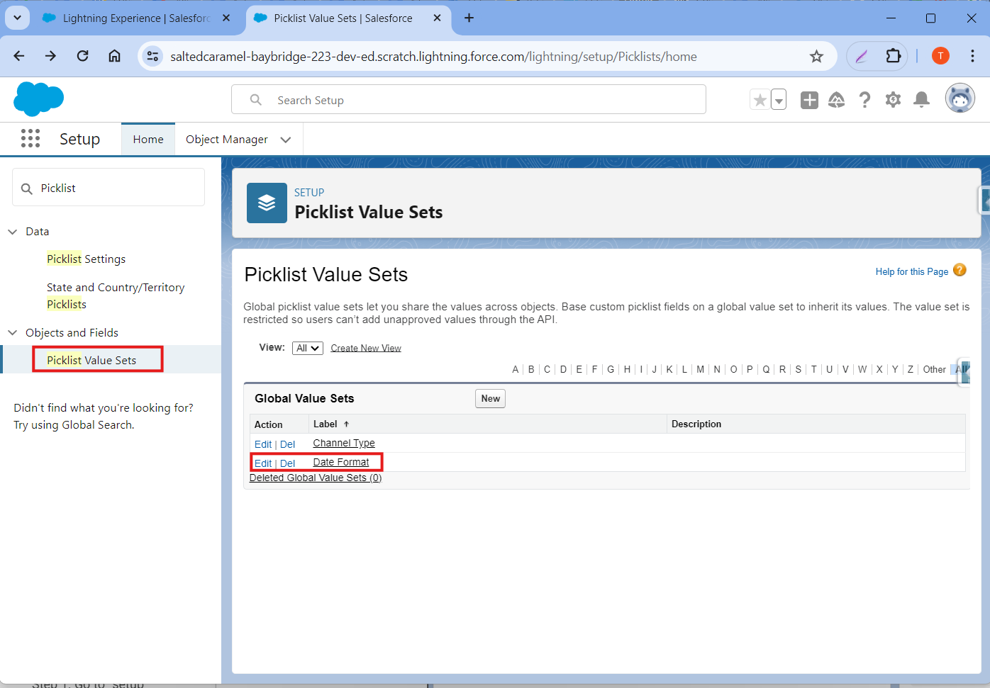Click Create New View link
Screen dimensions: 990x688
(366, 348)
